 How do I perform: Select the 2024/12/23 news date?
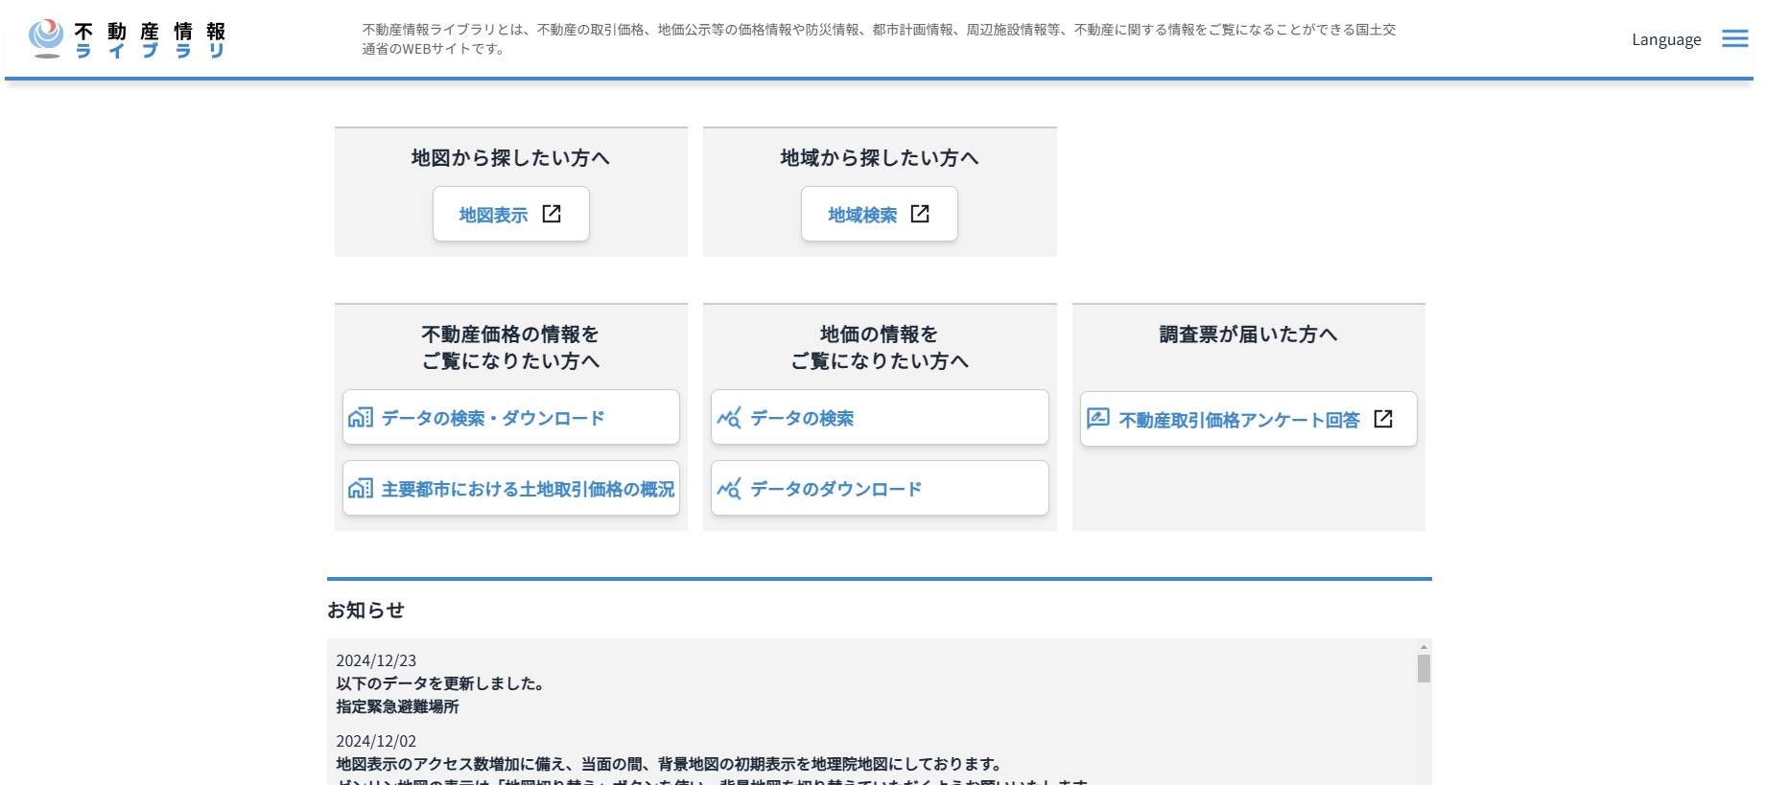[x=376, y=660]
